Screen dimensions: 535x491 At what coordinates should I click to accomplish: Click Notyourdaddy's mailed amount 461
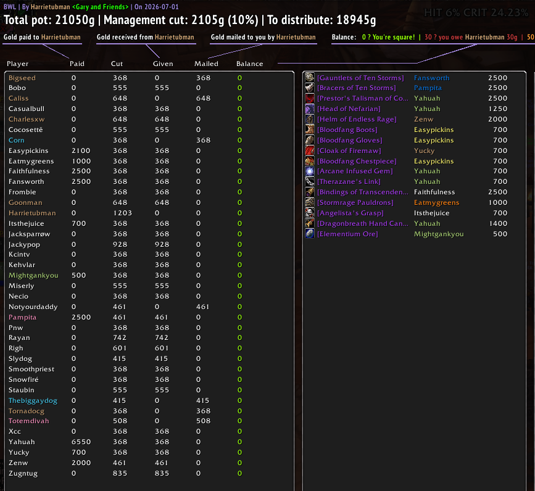click(x=202, y=307)
